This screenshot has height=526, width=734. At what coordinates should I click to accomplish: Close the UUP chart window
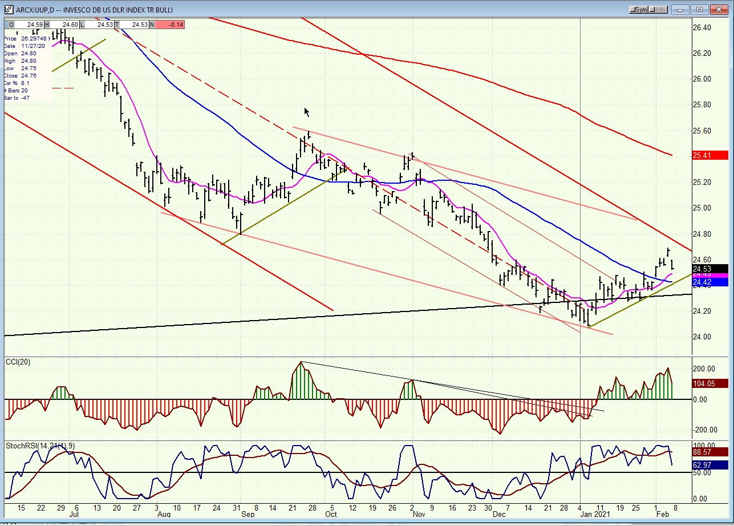point(718,10)
